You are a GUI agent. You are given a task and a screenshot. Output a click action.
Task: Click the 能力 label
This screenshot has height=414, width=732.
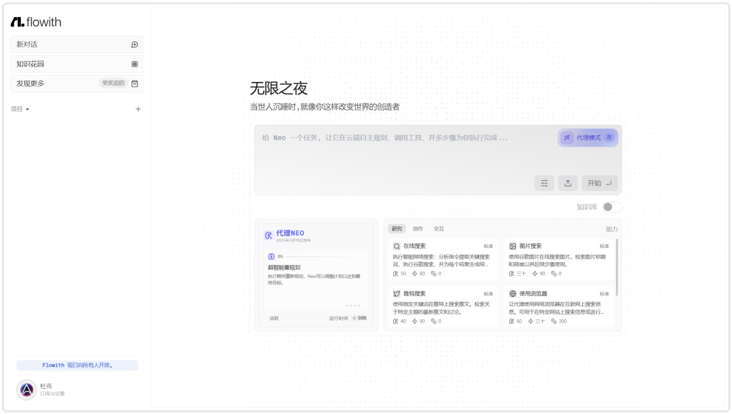point(611,229)
